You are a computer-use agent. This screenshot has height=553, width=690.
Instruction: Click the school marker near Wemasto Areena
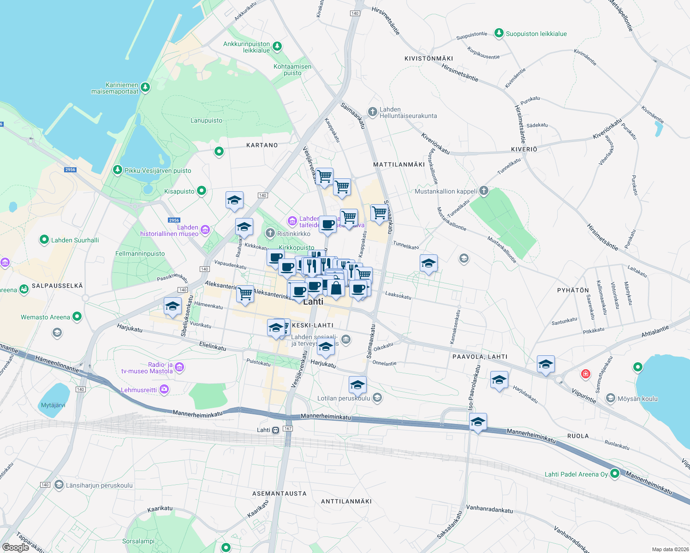click(x=172, y=306)
